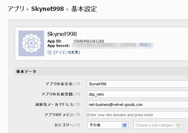Viewport: 188px width, 133px height.
Task: Click the small atom icon beside アイコンを変更
Action: [50, 52]
